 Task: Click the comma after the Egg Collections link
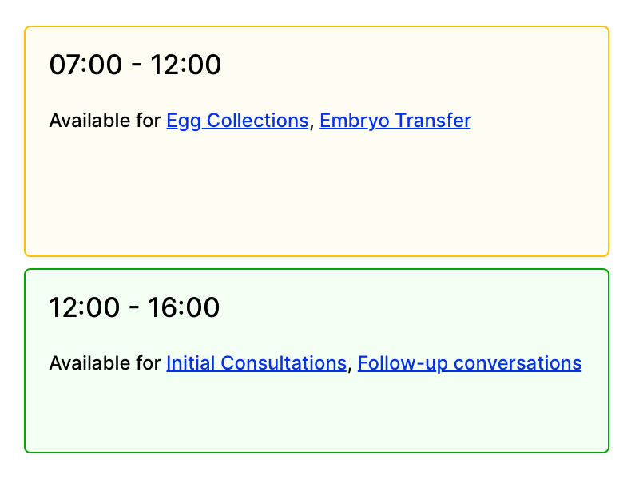pyautogui.click(x=311, y=125)
